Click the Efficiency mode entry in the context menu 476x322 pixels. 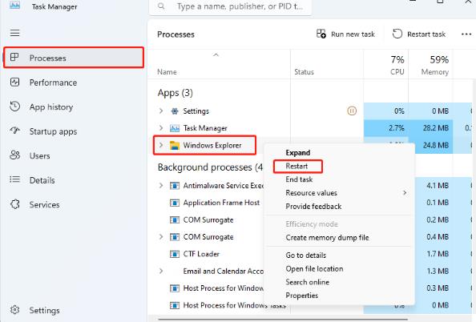tap(312, 224)
